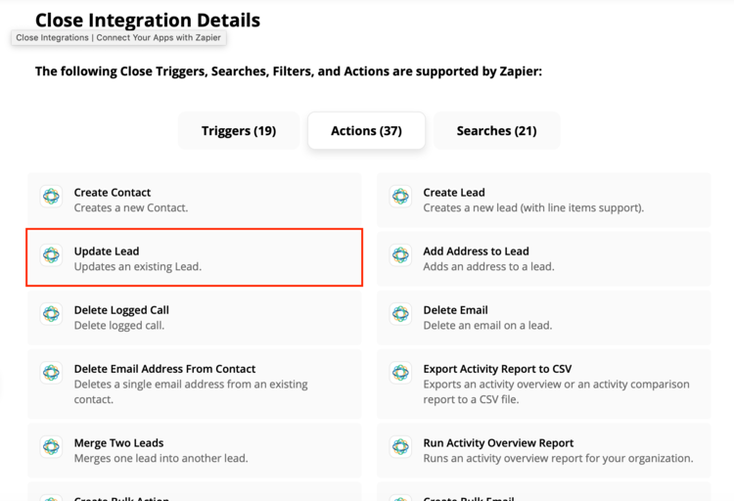734x501 pixels.
Task: Open the Add Address to Lead title
Action: pyautogui.click(x=476, y=251)
